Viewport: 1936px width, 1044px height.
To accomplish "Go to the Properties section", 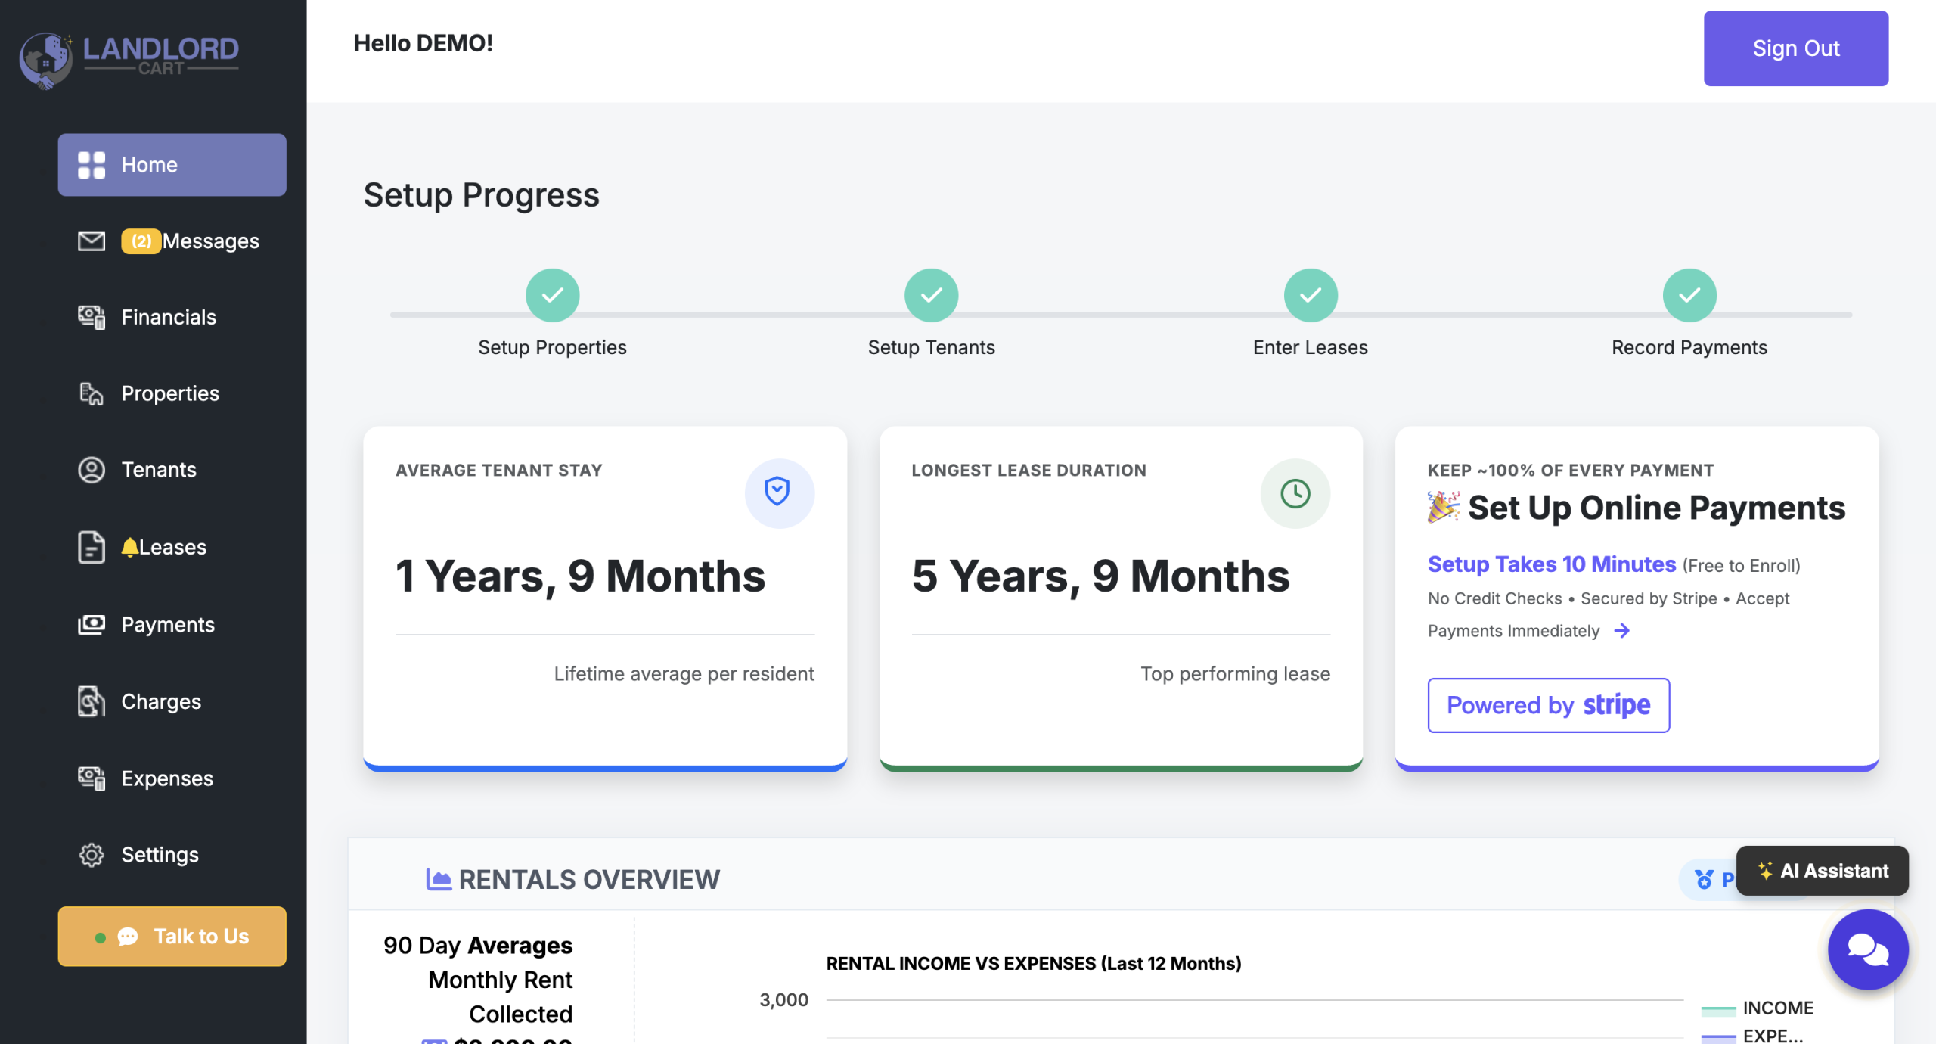I will coord(169,393).
